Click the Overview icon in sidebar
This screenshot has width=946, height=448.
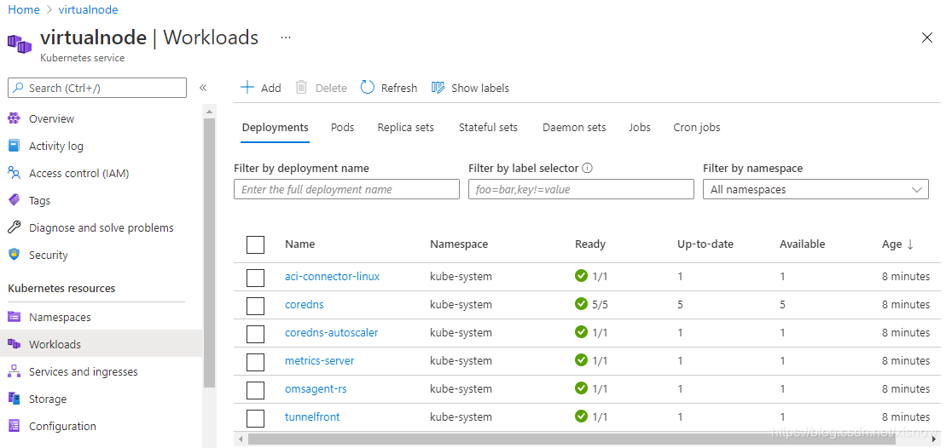tap(14, 118)
